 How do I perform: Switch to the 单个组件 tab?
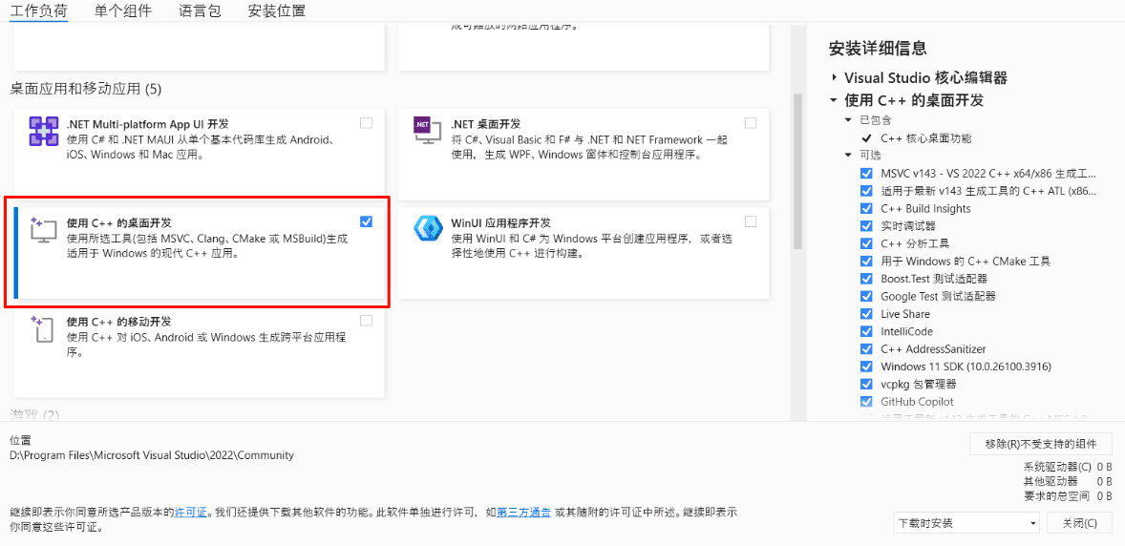click(x=123, y=11)
